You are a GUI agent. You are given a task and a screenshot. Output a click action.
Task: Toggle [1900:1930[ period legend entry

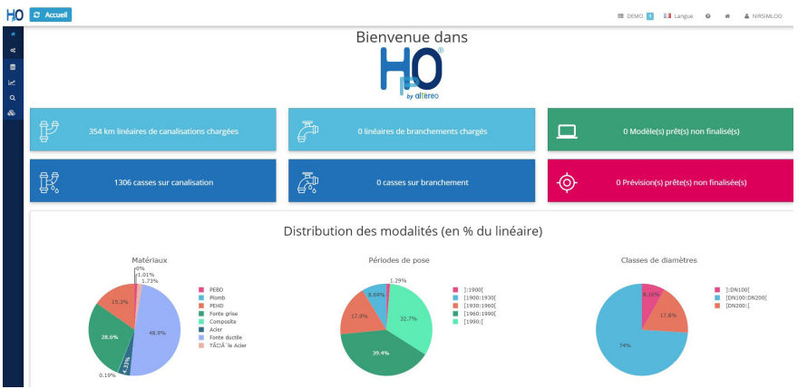coord(473,297)
